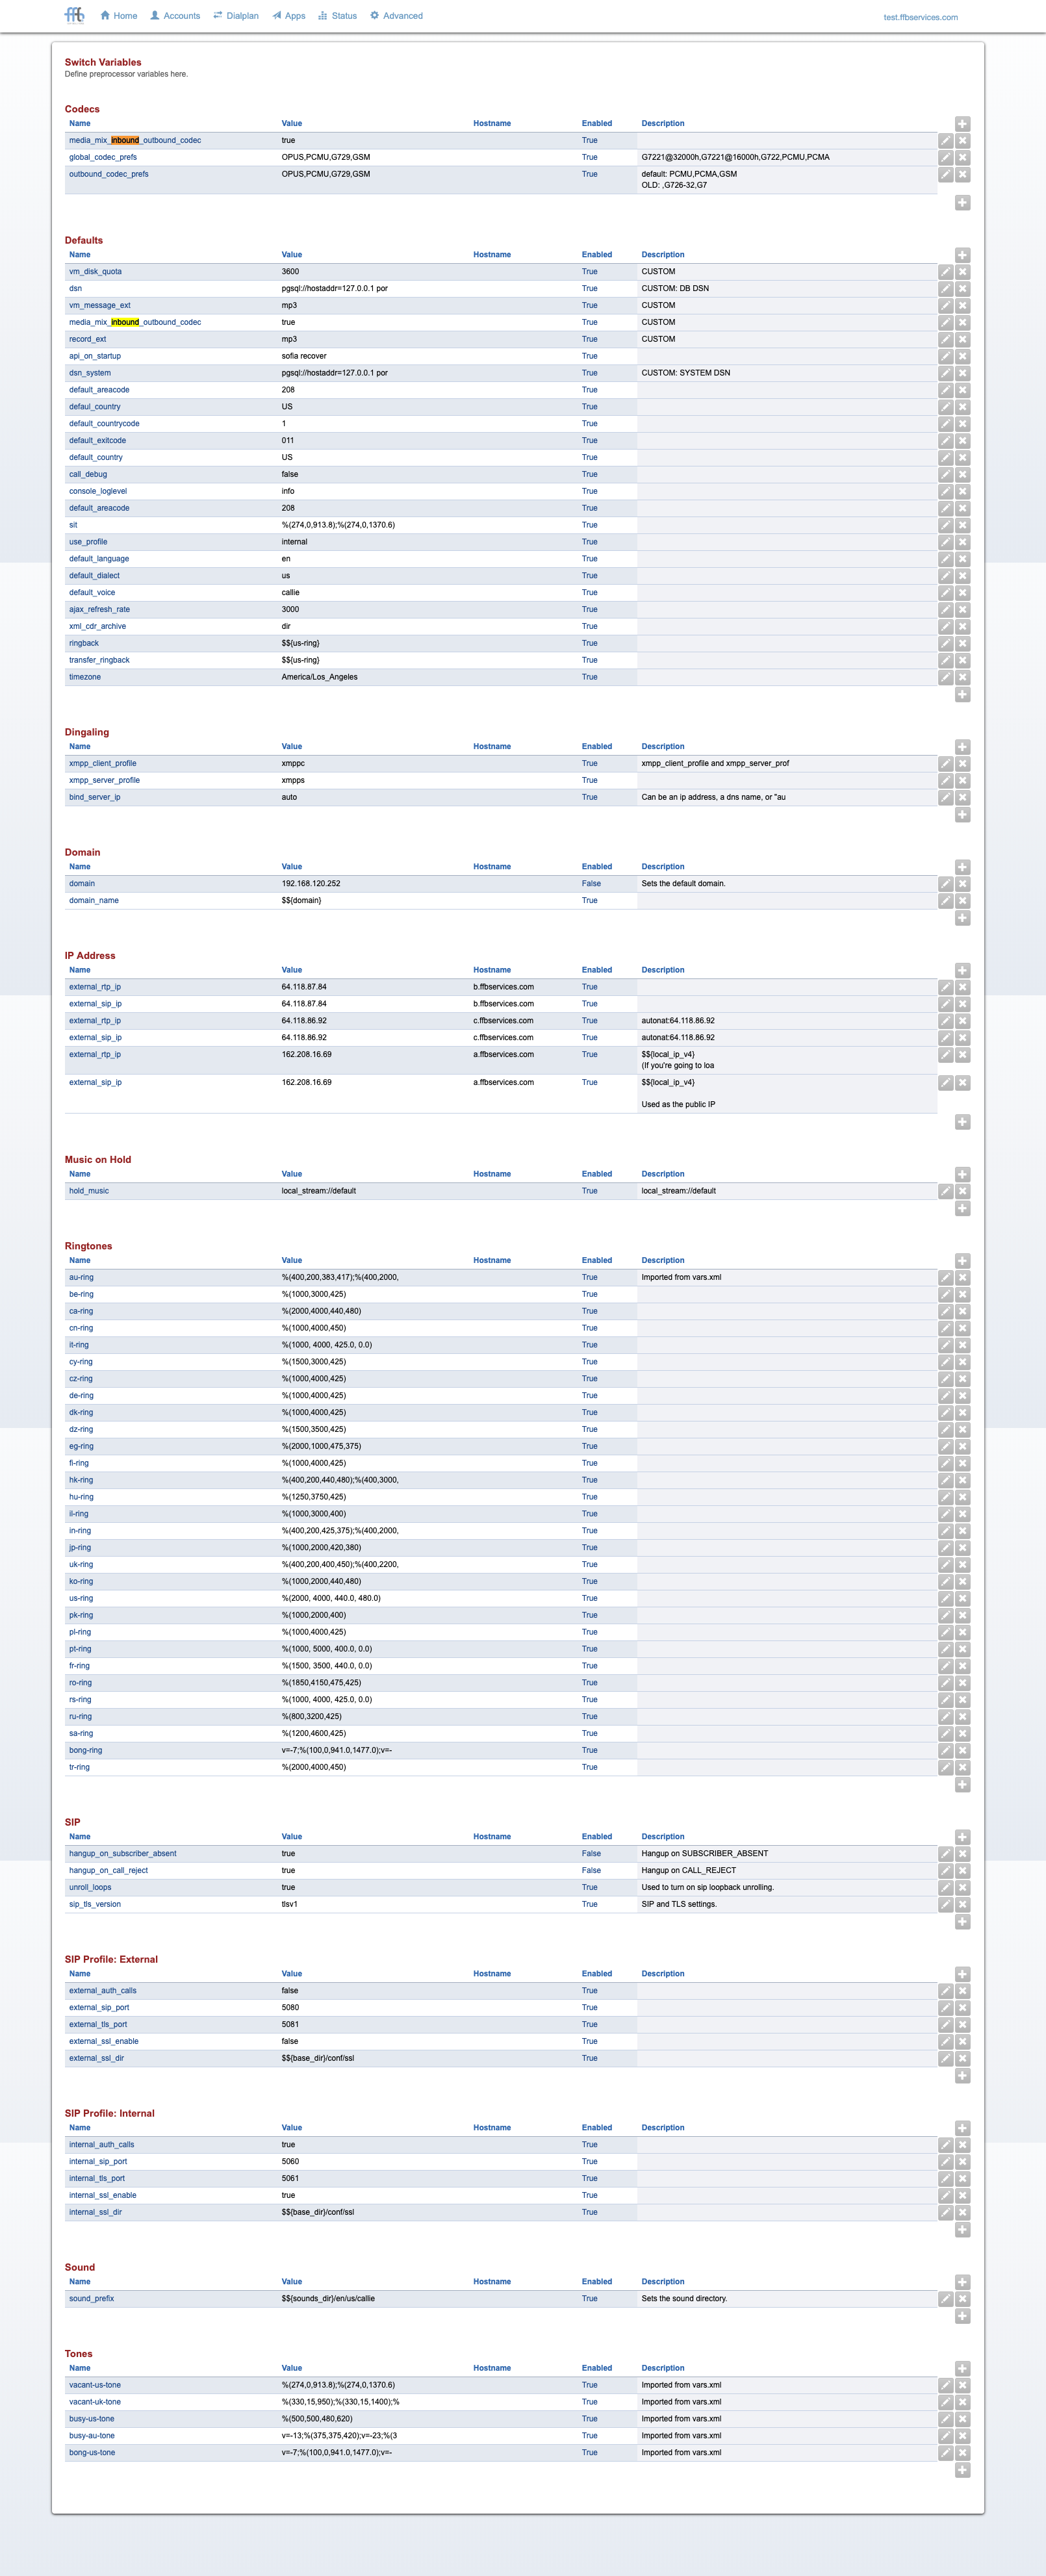This screenshot has height=2576, width=1046.
Task: Open the Apps menu
Action: click(x=289, y=16)
